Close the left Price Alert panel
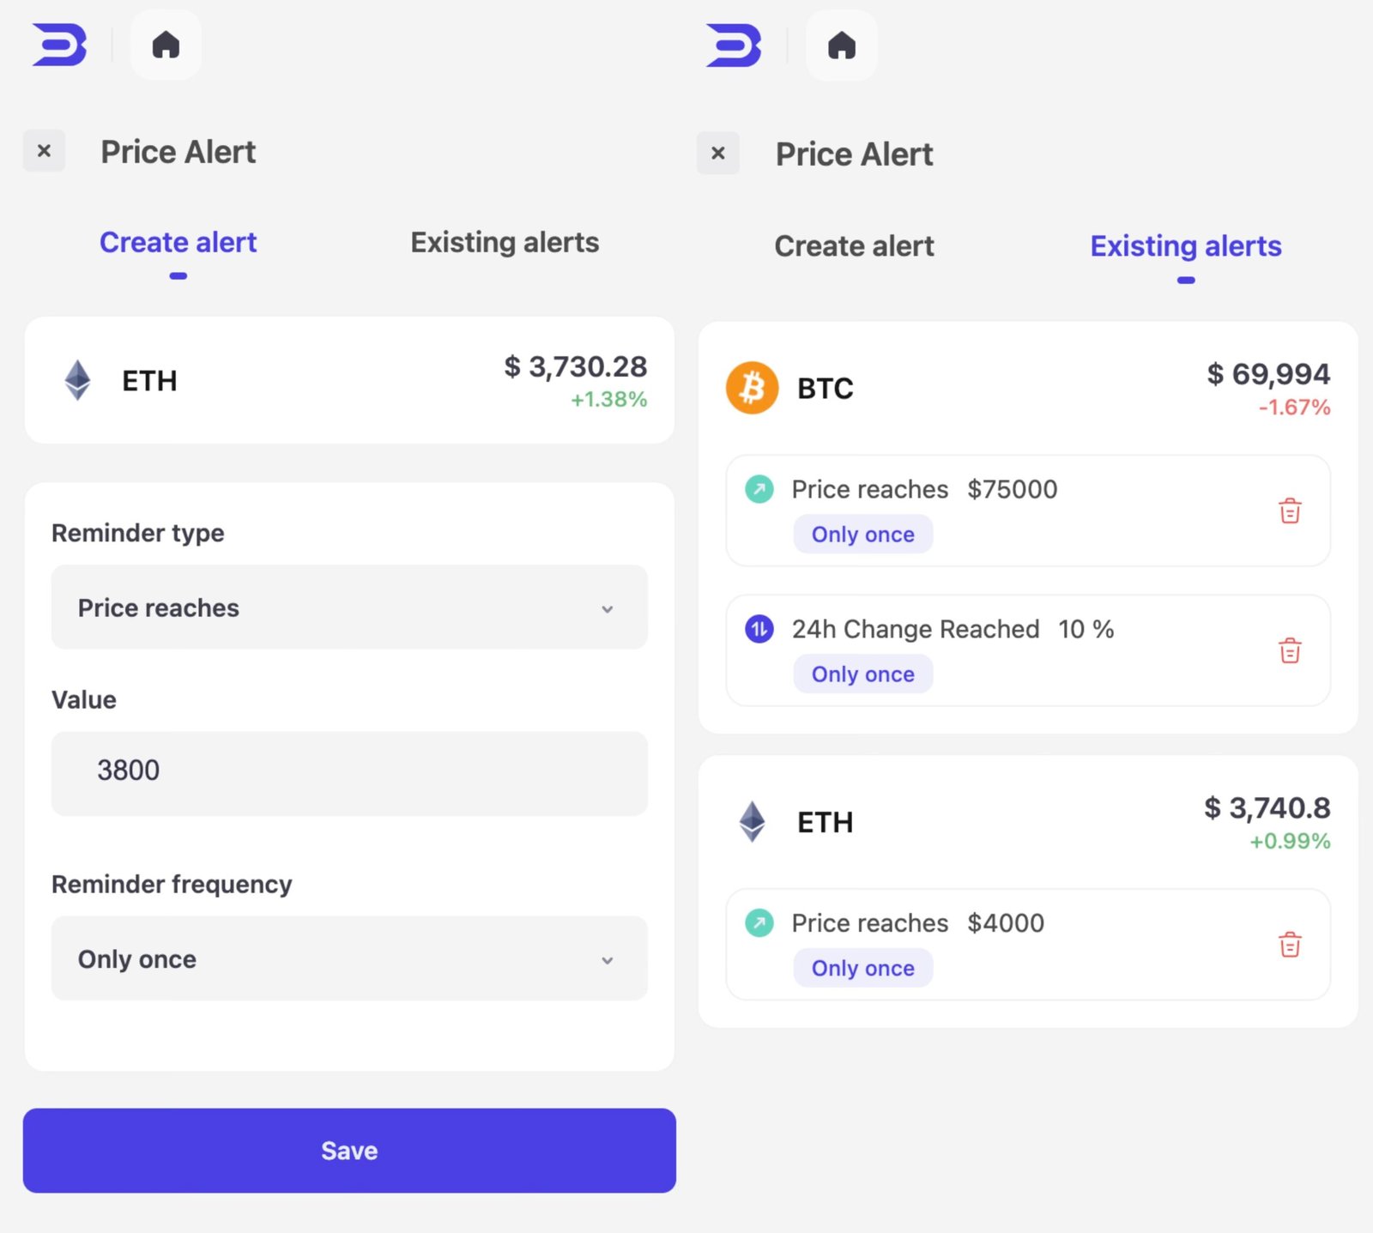The width and height of the screenshot is (1373, 1233). pos(44,151)
